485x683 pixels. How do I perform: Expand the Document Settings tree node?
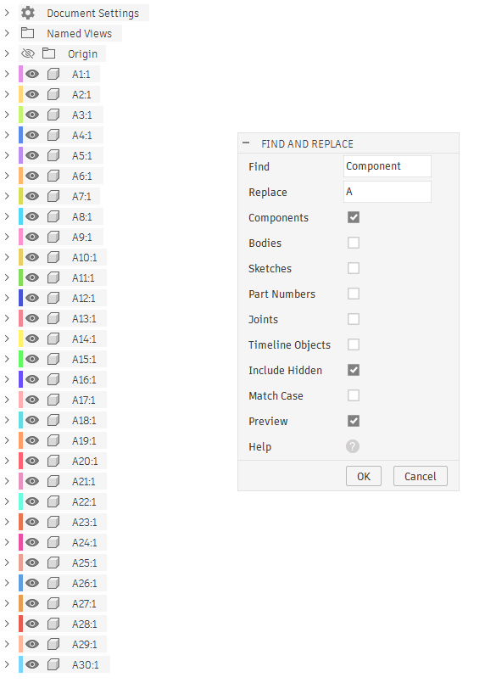7,13
